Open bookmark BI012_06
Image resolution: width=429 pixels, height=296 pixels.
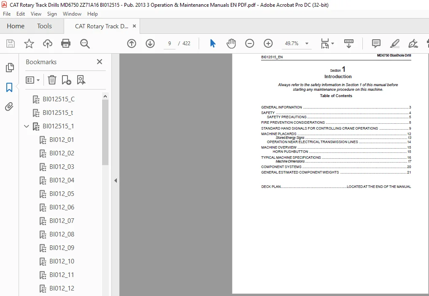pyautogui.click(x=62, y=207)
